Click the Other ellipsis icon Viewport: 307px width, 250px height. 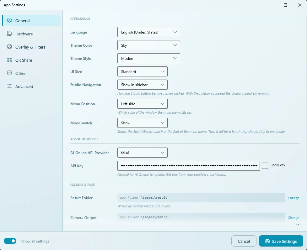tap(9, 73)
